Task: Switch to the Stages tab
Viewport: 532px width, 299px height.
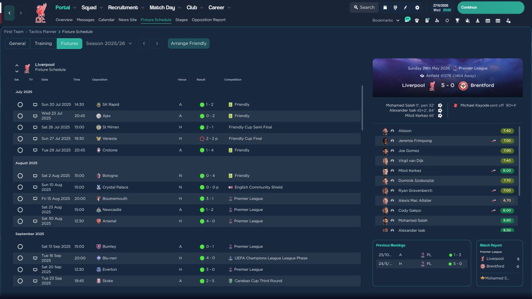Action: pyautogui.click(x=182, y=20)
